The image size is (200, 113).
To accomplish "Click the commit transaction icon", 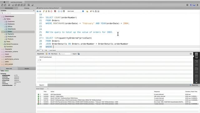I will (x=59, y=11).
